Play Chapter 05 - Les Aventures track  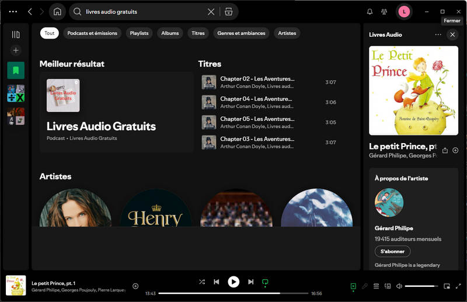tap(270, 122)
